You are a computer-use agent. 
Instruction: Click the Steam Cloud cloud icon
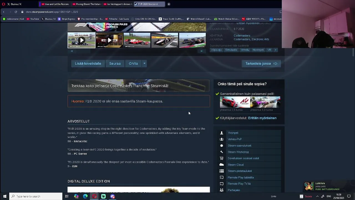pos(222,165)
